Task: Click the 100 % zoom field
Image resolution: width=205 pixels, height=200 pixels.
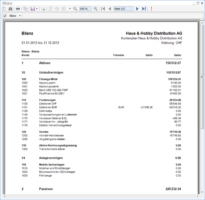Action: 85,9
